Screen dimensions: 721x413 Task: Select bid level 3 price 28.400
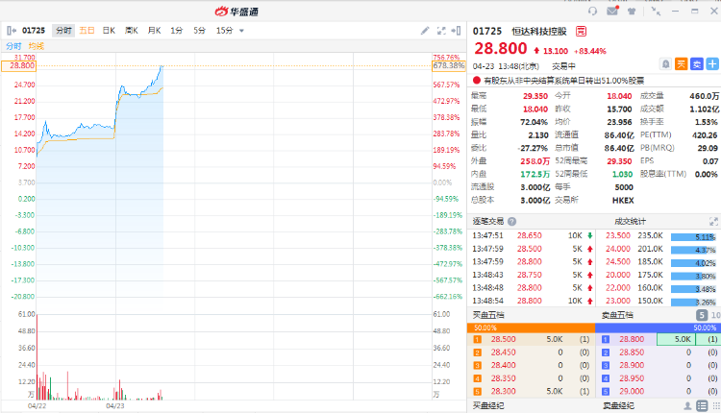tap(503, 365)
